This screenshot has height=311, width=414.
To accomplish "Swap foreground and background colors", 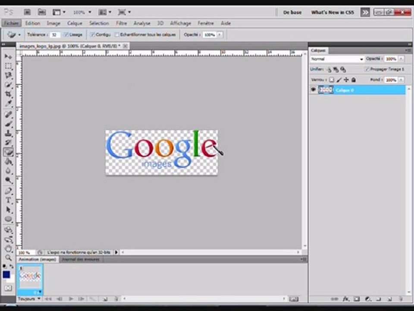I will tap(12, 267).
